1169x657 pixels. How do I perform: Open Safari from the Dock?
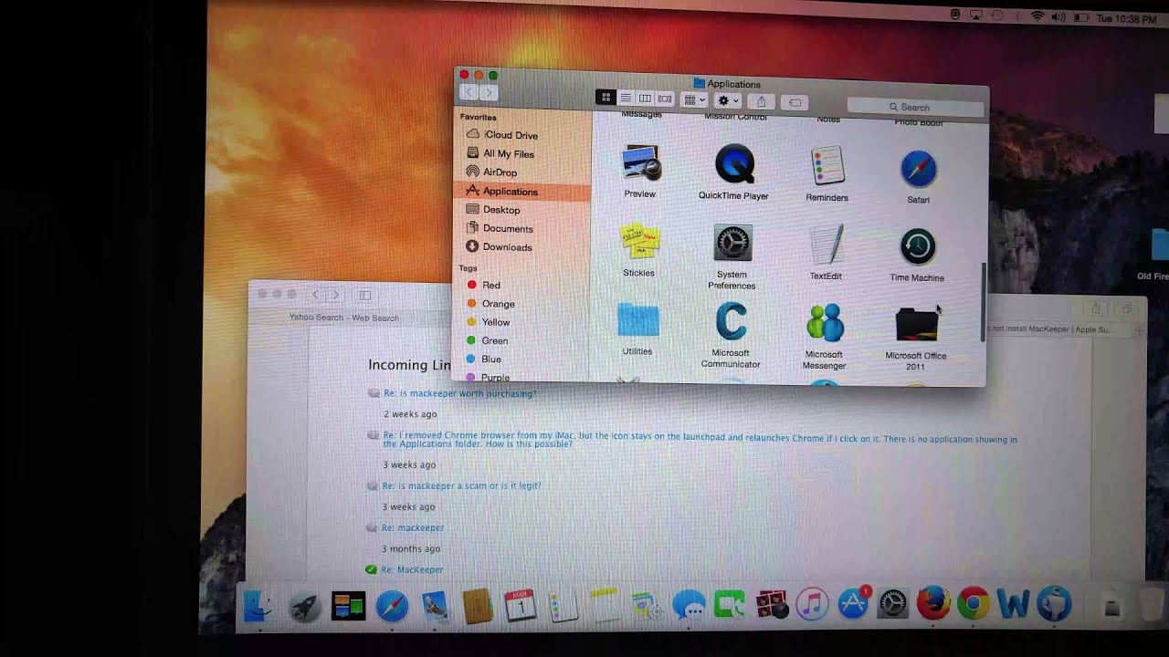392,606
